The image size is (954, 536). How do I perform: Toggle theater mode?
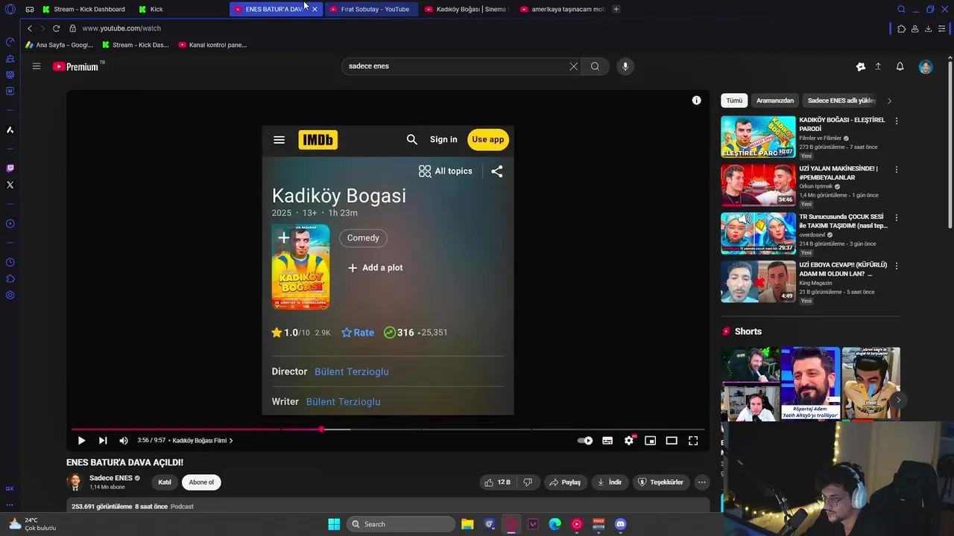tap(672, 441)
